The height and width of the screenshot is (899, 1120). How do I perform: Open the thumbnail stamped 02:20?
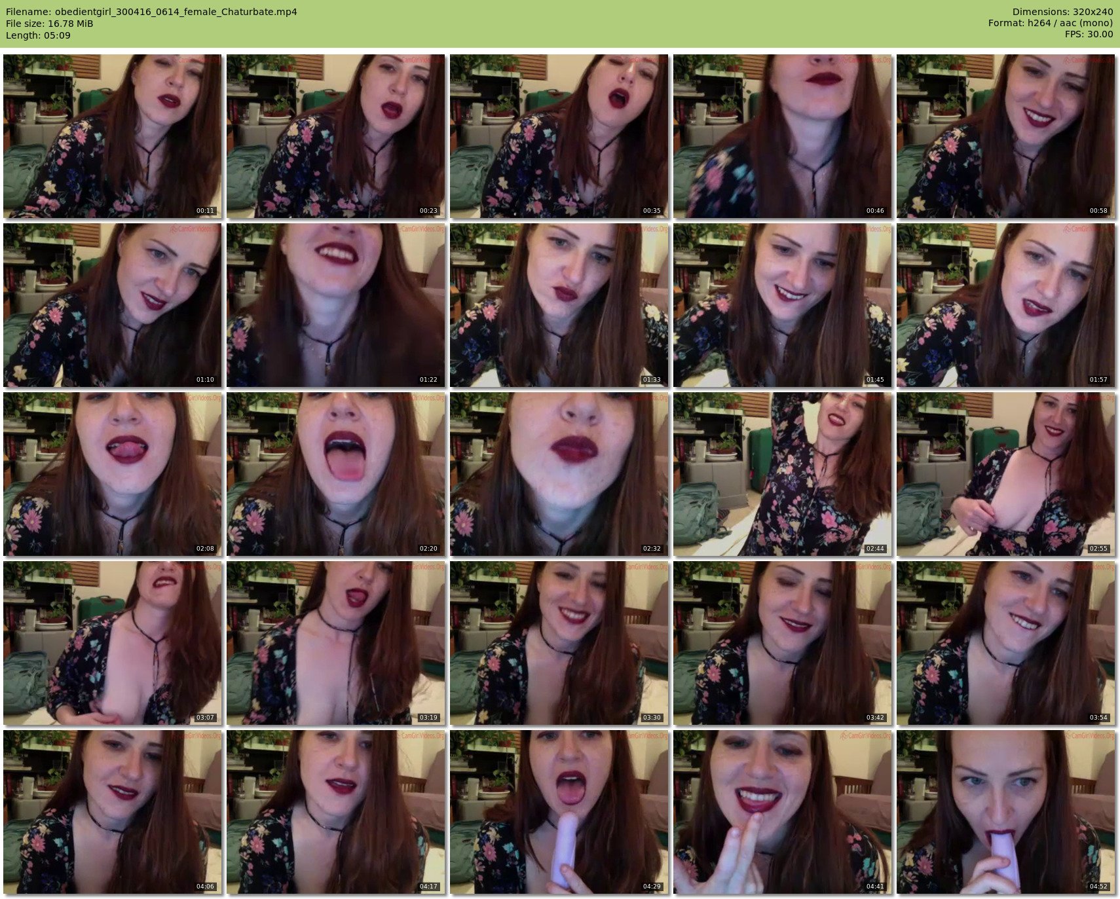[335, 474]
